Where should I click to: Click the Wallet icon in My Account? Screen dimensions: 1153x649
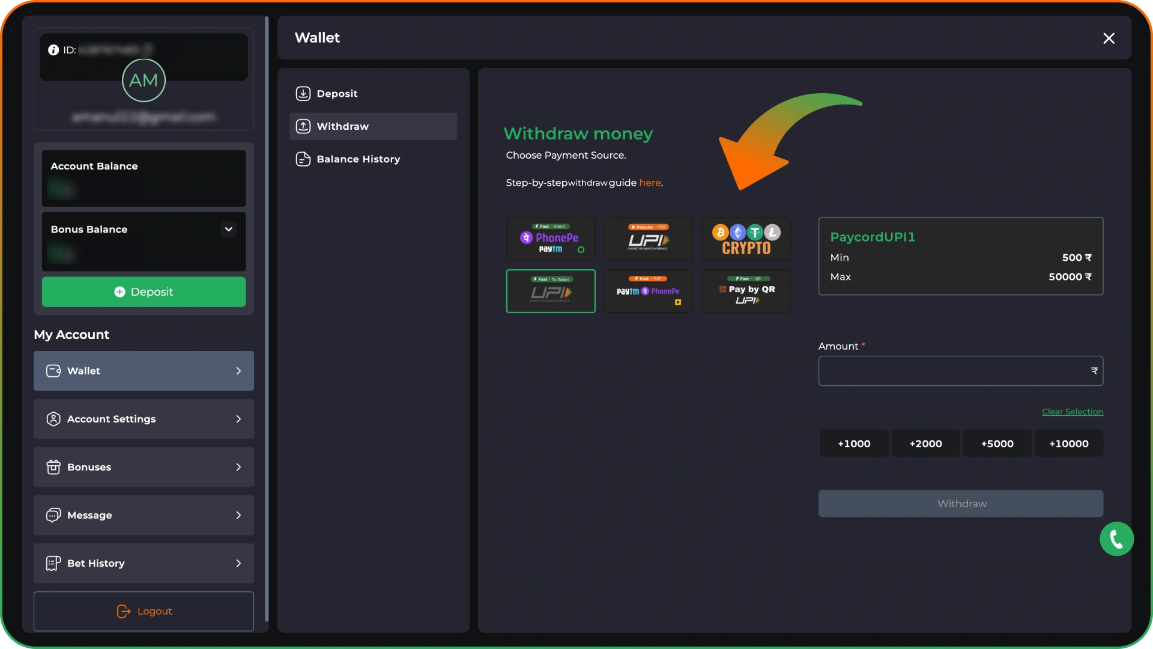pyautogui.click(x=53, y=371)
